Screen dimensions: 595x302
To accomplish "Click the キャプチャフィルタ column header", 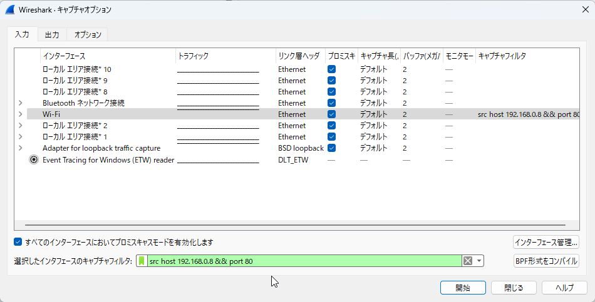I will [x=527, y=56].
